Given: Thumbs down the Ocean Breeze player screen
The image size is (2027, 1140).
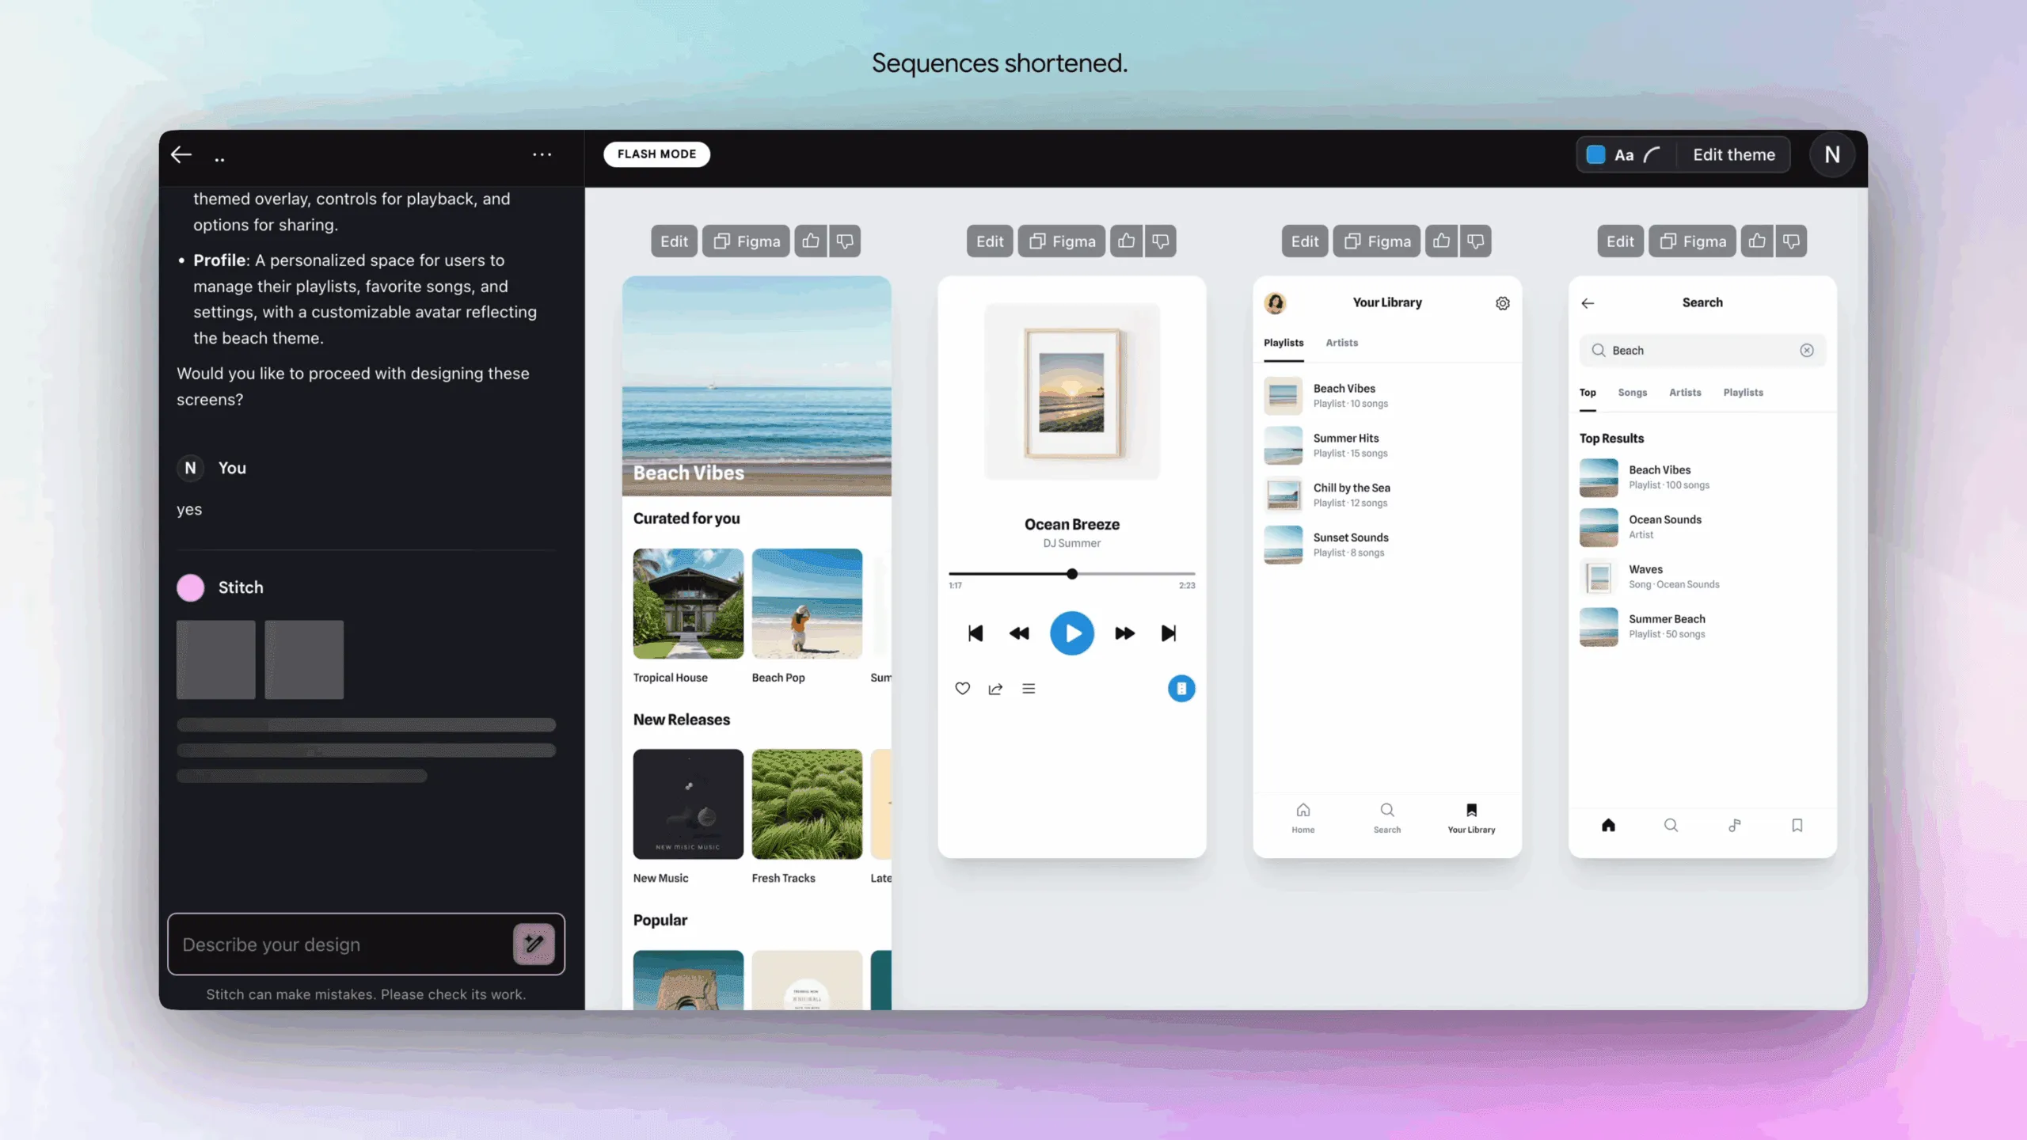Looking at the screenshot, I should (1160, 241).
